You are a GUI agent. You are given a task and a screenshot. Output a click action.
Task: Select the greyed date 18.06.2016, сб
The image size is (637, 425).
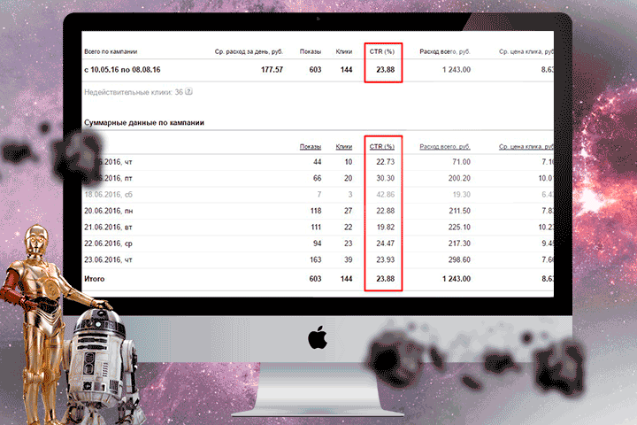click(x=109, y=195)
